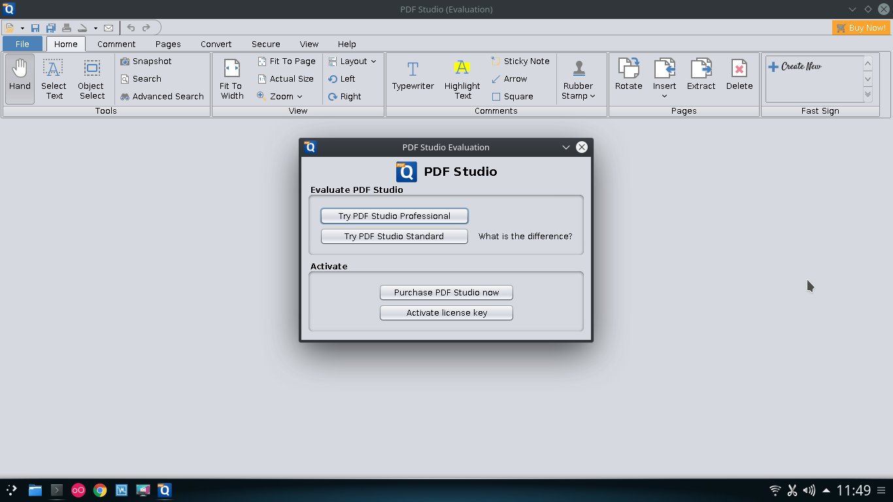Click the scanner icon in quick toolbar

pos(82,28)
